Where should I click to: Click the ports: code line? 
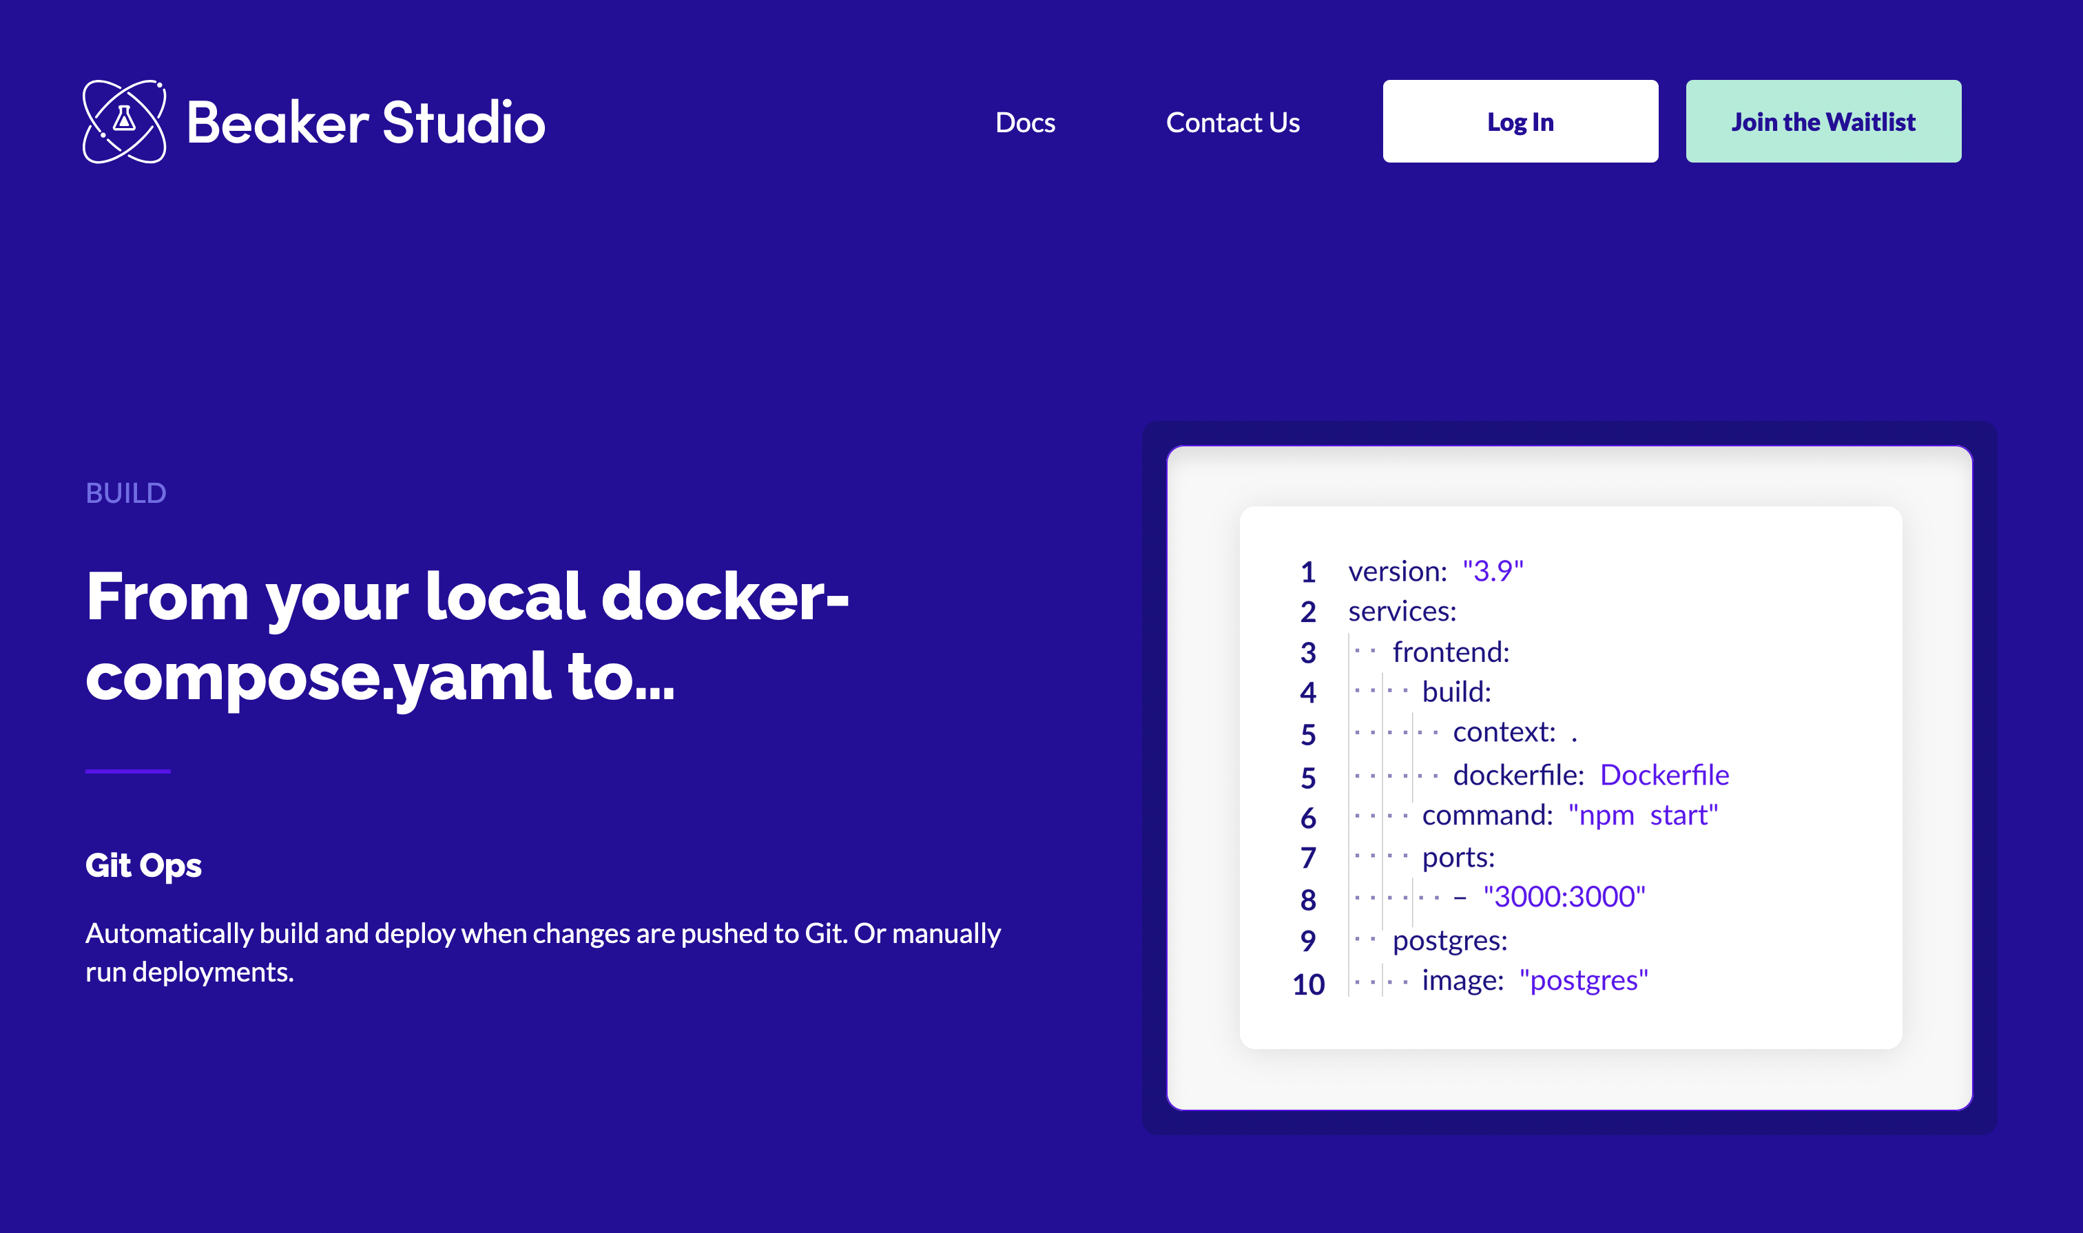(x=1458, y=857)
